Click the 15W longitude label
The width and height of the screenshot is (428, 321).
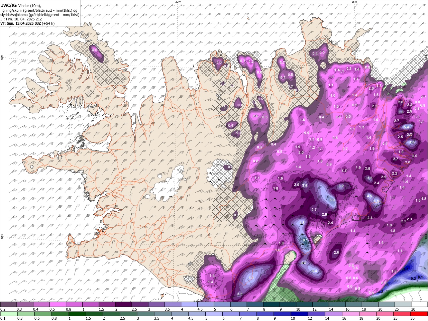(x=354, y=2)
